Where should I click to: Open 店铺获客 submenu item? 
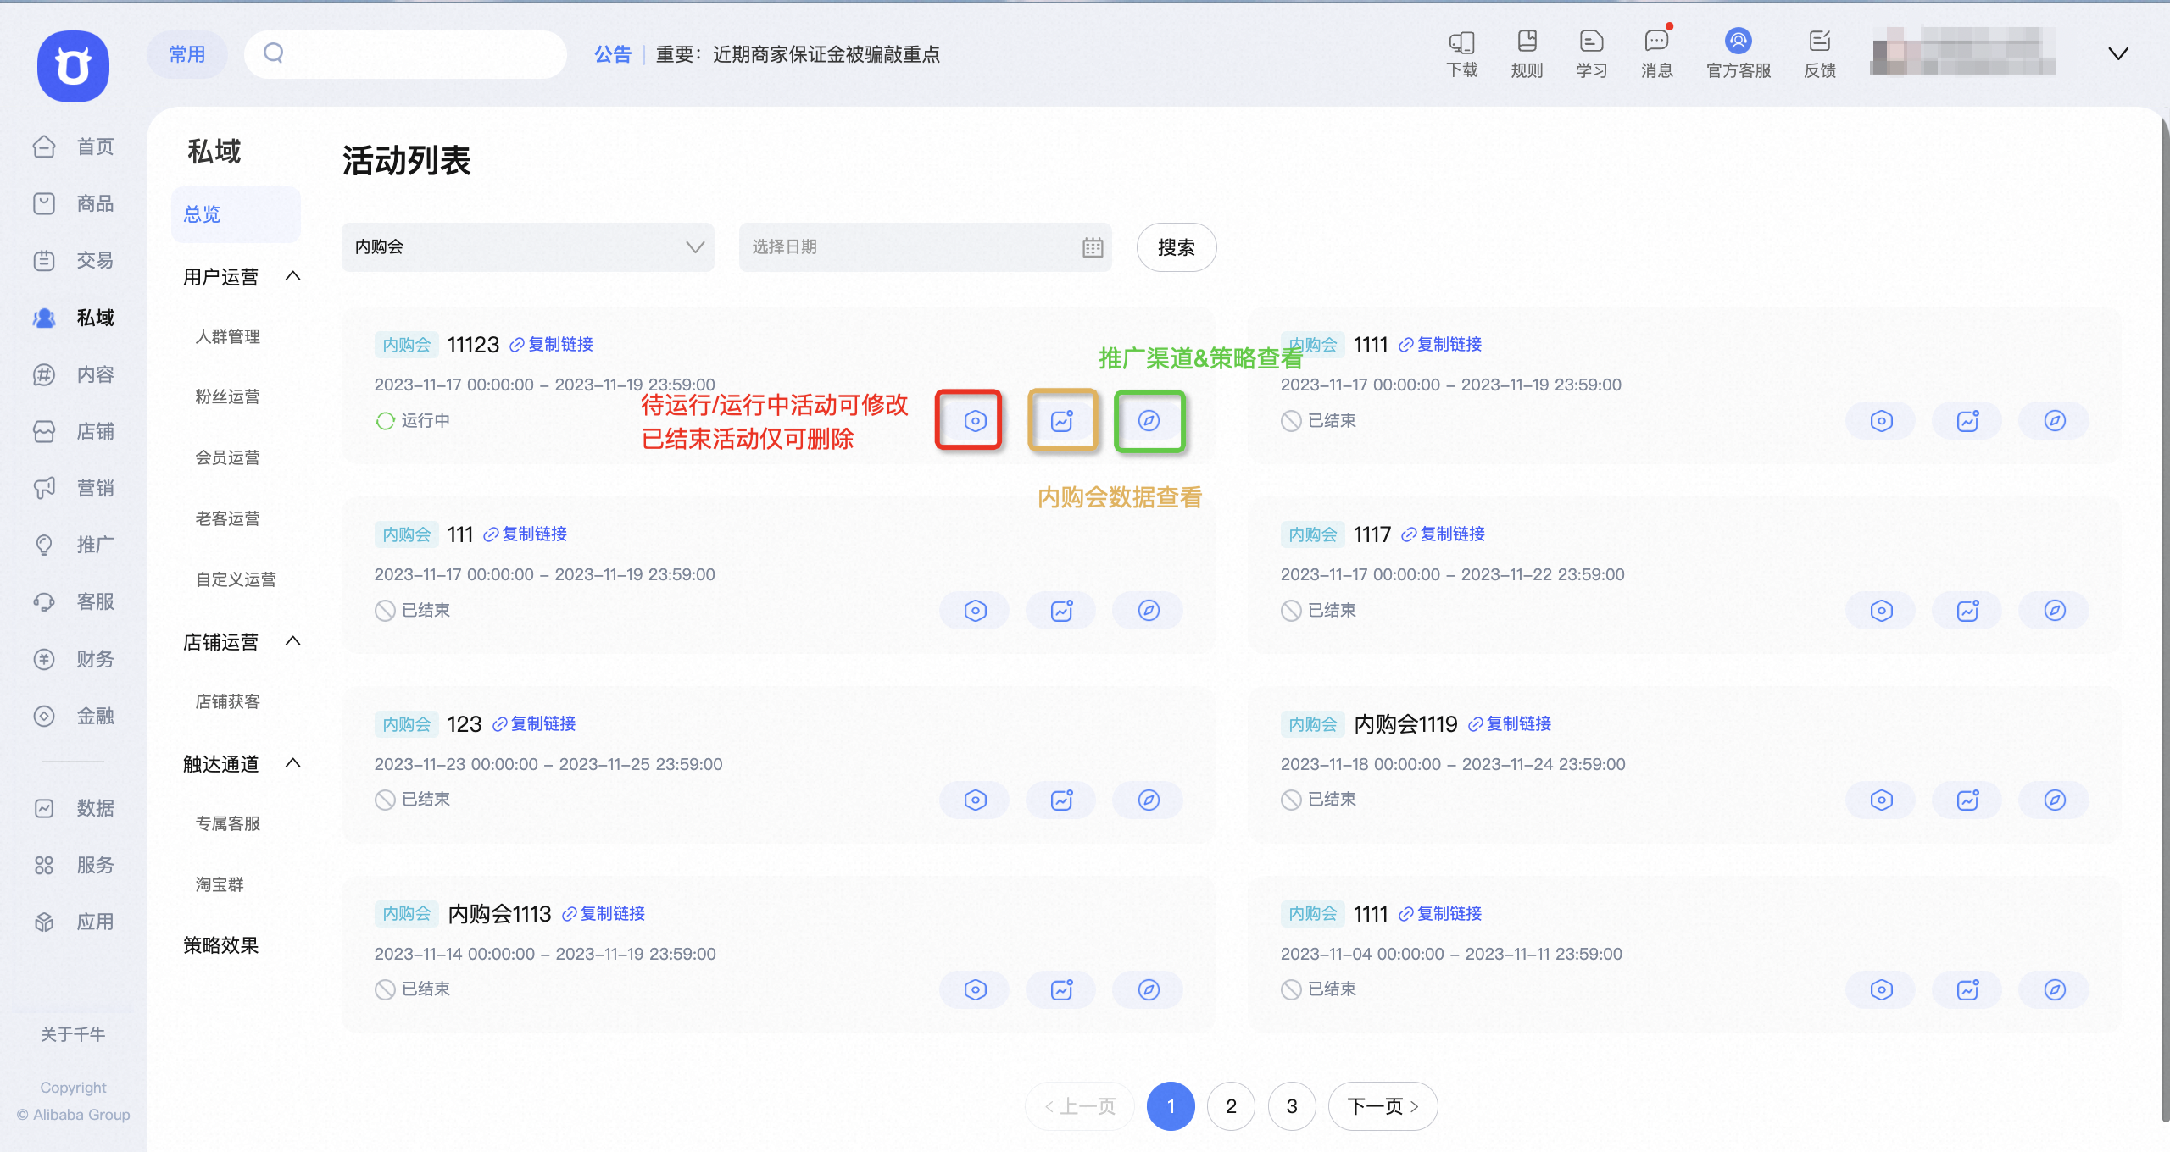coord(227,701)
